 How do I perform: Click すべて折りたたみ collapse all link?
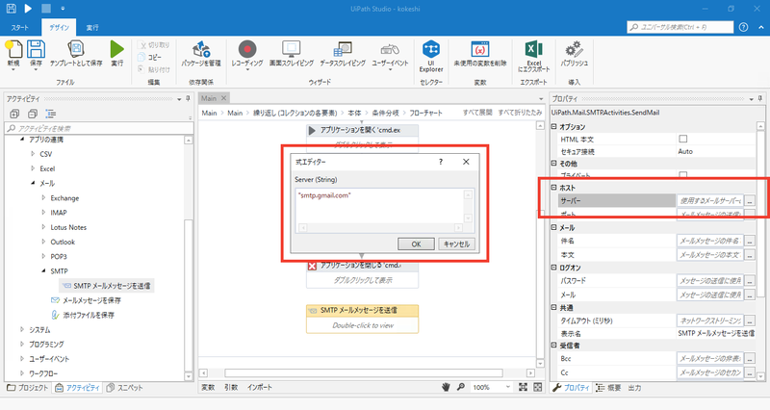click(x=520, y=113)
